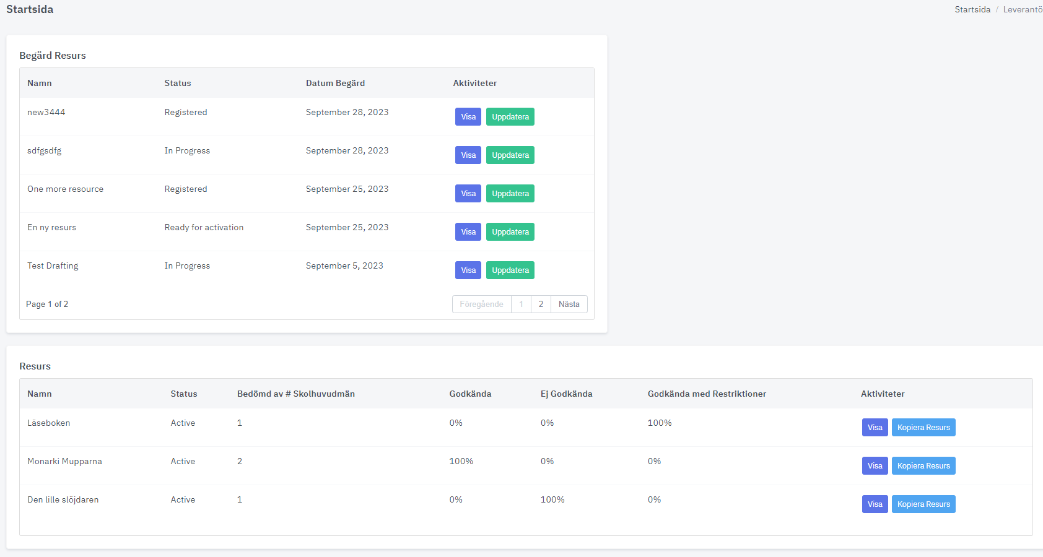Click the September 5, 2023 date

[x=344, y=266]
